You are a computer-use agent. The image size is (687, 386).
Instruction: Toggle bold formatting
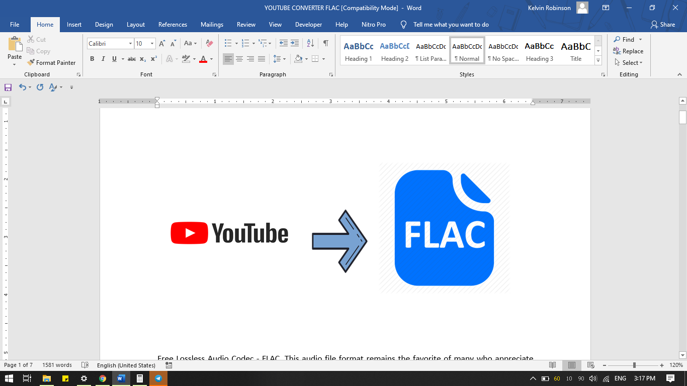tap(92, 59)
